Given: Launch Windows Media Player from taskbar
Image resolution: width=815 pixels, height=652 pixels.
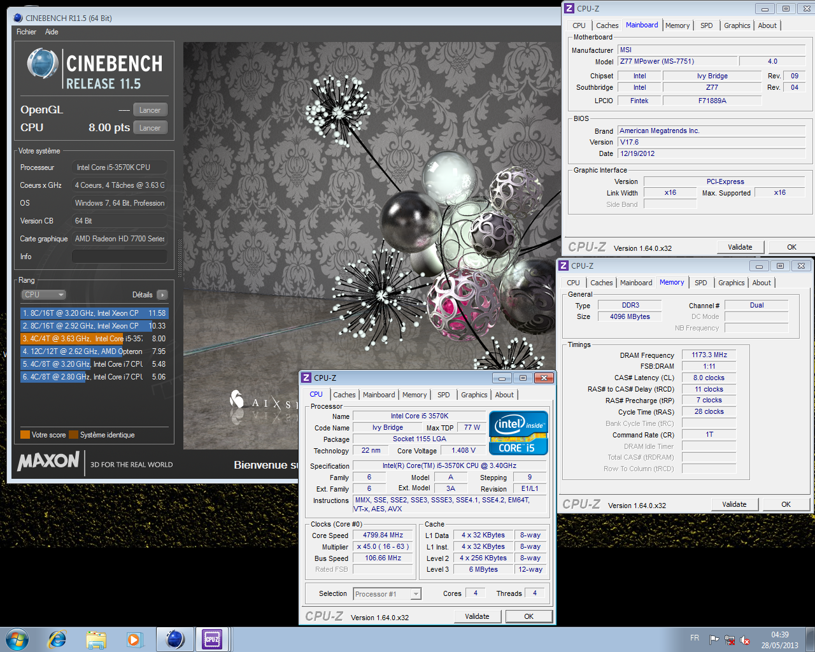Looking at the screenshot, I should click(134, 639).
